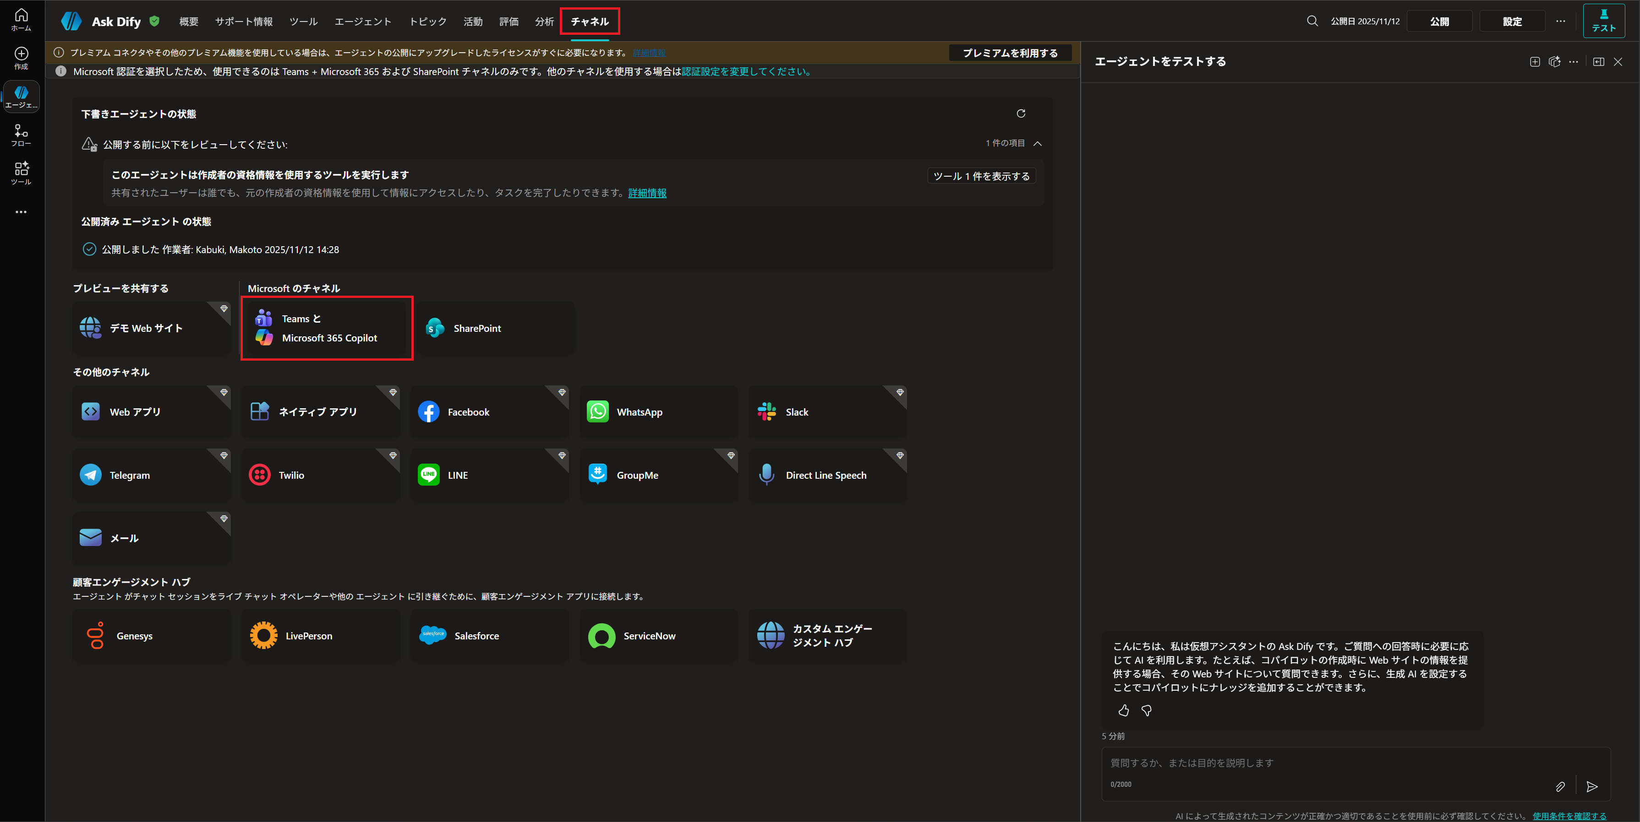Image resolution: width=1640 pixels, height=822 pixels.
Task: Open Home from the left sidebar
Action: pyautogui.click(x=21, y=18)
